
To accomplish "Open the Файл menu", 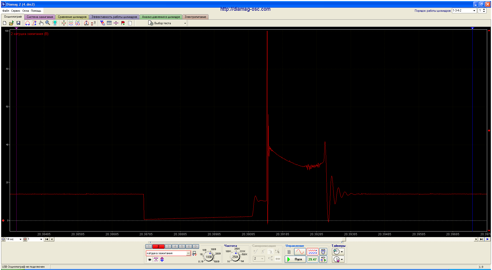I will [6, 11].
